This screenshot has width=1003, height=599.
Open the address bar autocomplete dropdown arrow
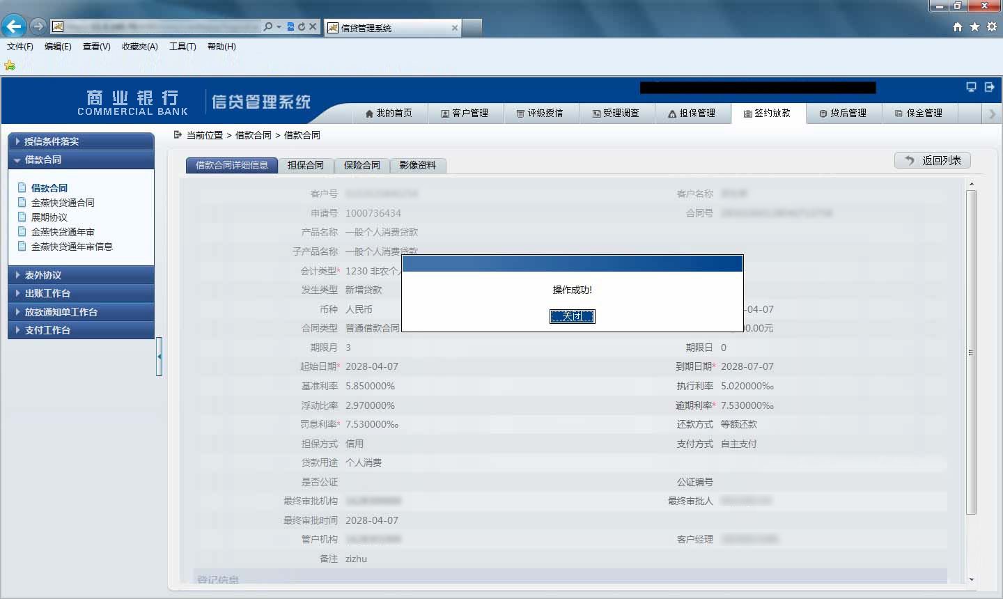tap(279, 27)
